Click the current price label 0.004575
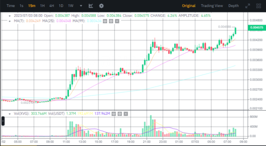The image size is (266, 146). pos(257,28)
